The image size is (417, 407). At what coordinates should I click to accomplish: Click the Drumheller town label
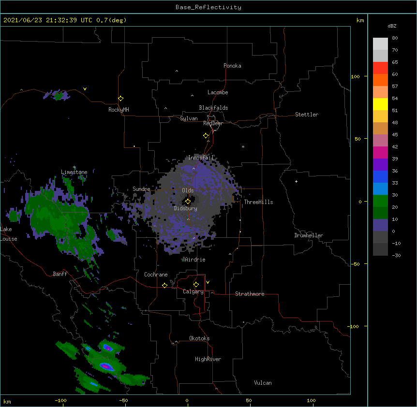[309, 235]
